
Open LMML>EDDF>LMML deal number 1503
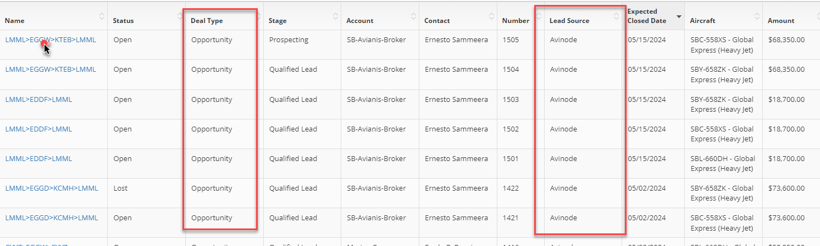click(38, 100)
